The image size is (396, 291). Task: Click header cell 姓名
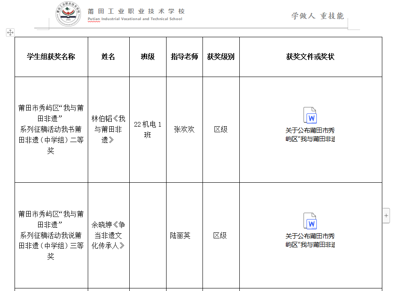109,57
